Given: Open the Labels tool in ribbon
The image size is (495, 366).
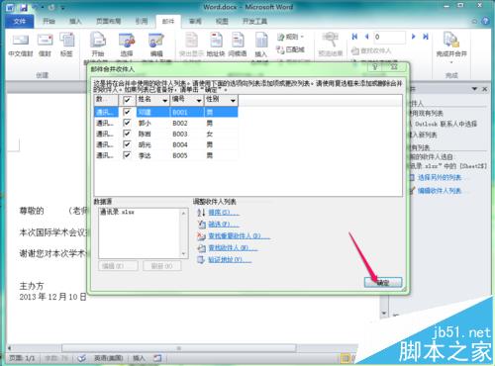Looking at the screenshot, I should [x=67, y=41].
